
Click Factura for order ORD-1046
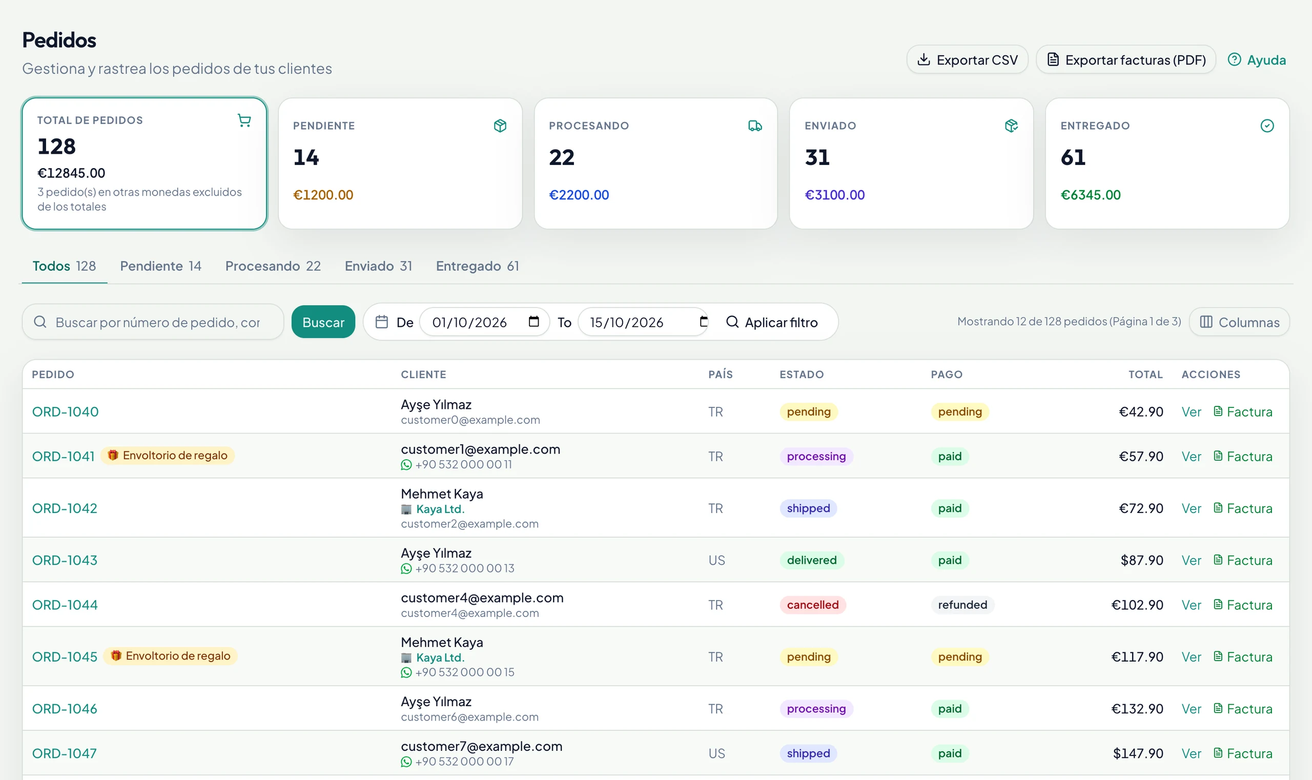(x=1243, y=709)
